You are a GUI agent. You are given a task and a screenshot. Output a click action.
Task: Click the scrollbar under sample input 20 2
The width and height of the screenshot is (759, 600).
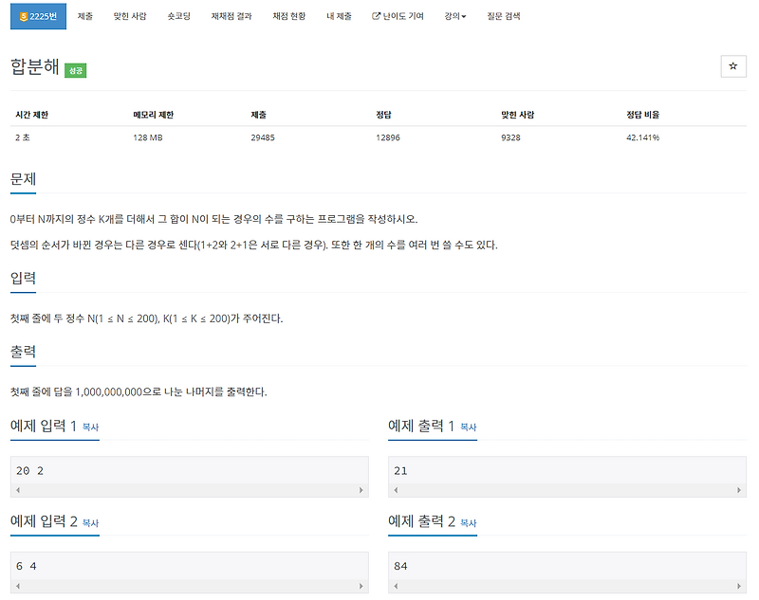click(190, 489)
